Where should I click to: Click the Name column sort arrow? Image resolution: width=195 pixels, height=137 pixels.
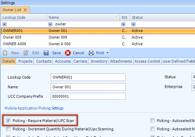(x=117, y=17)
